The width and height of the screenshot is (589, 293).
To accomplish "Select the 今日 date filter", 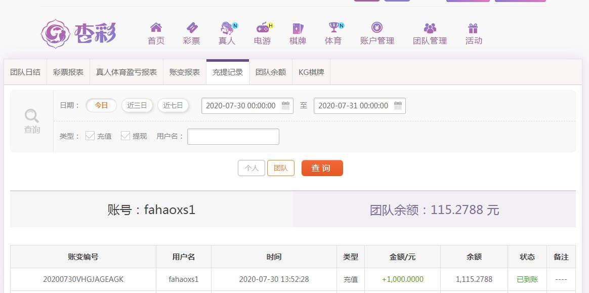I will [101, 106].
